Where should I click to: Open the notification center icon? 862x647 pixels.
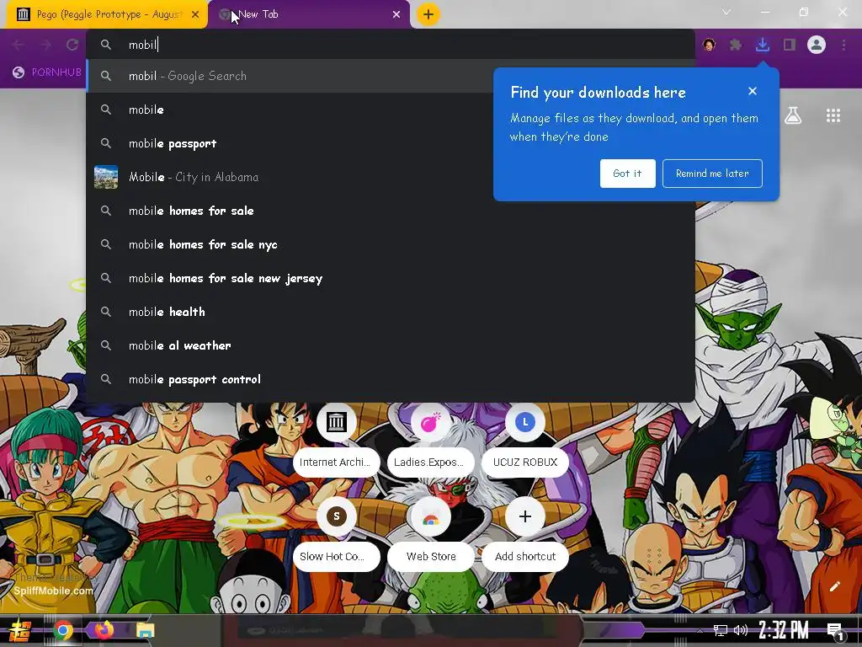point(835,631)
